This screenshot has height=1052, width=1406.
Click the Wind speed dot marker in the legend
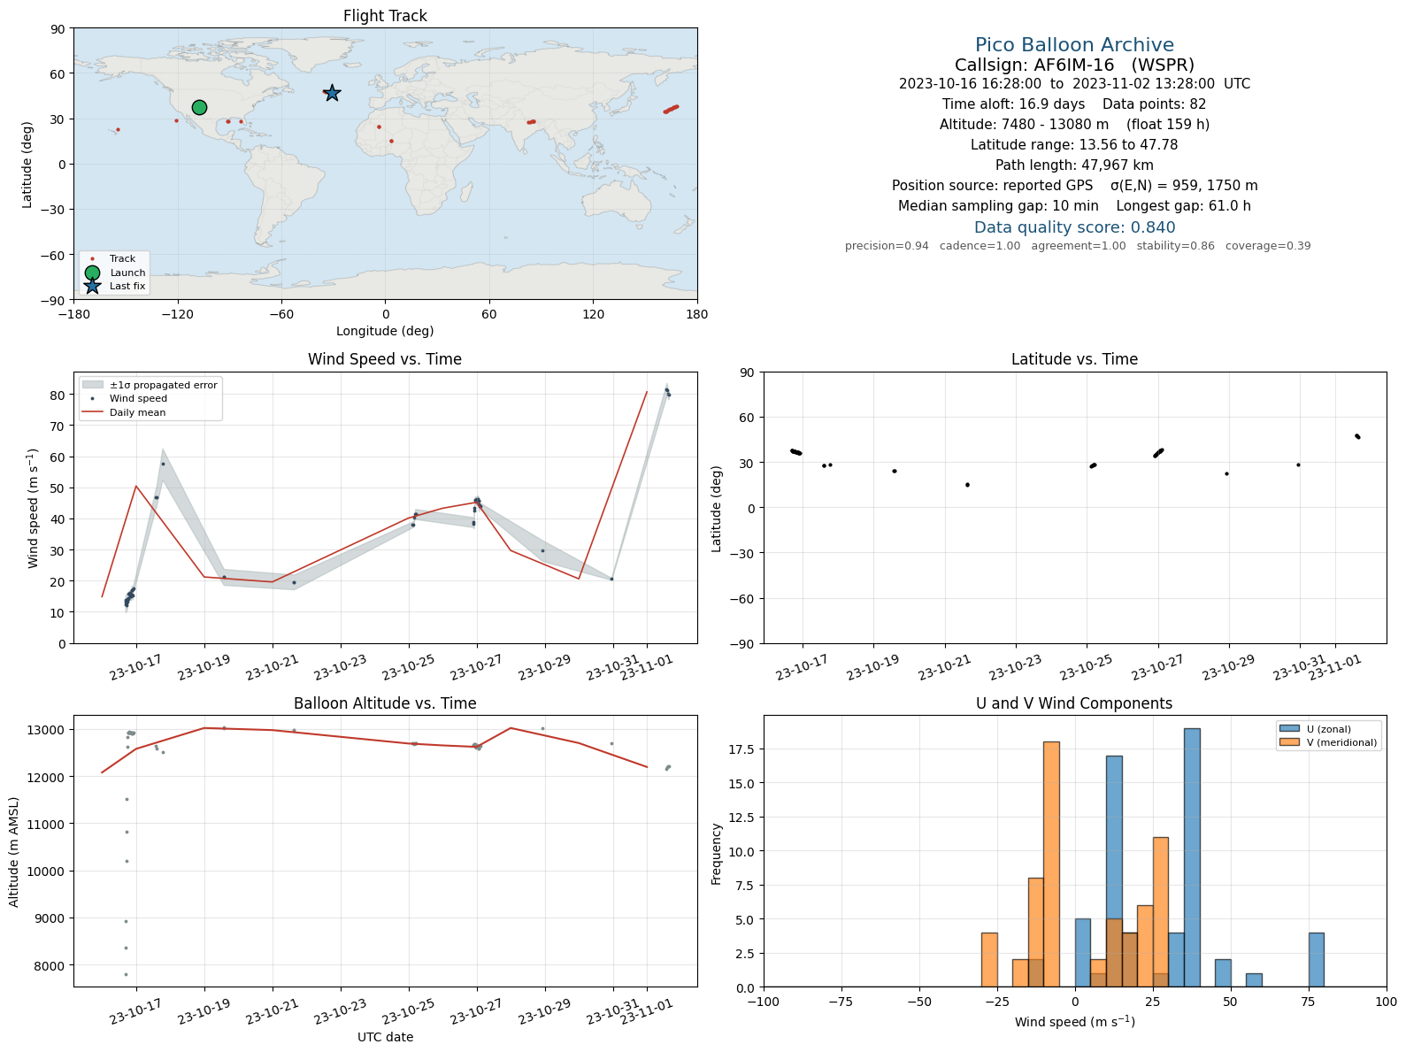[92, 399]
